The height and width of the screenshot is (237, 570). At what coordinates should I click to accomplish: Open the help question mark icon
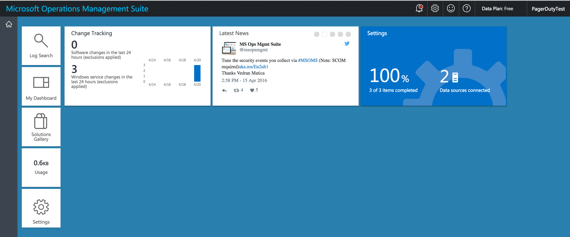tap(466, 8)
